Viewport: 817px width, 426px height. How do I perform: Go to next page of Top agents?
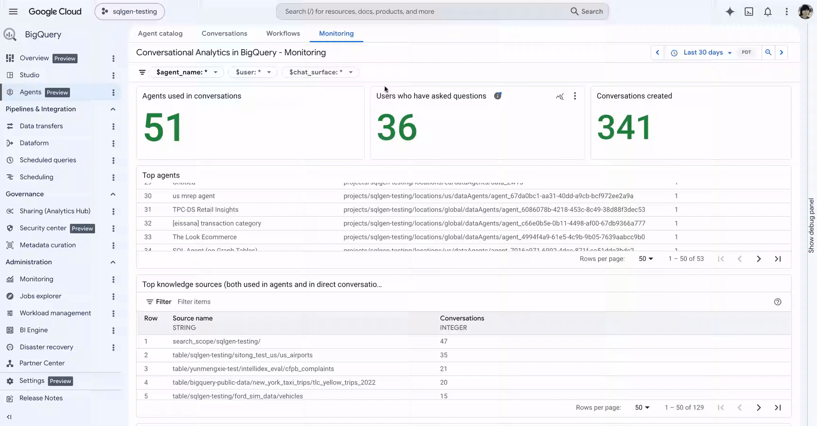click(759, 259)
